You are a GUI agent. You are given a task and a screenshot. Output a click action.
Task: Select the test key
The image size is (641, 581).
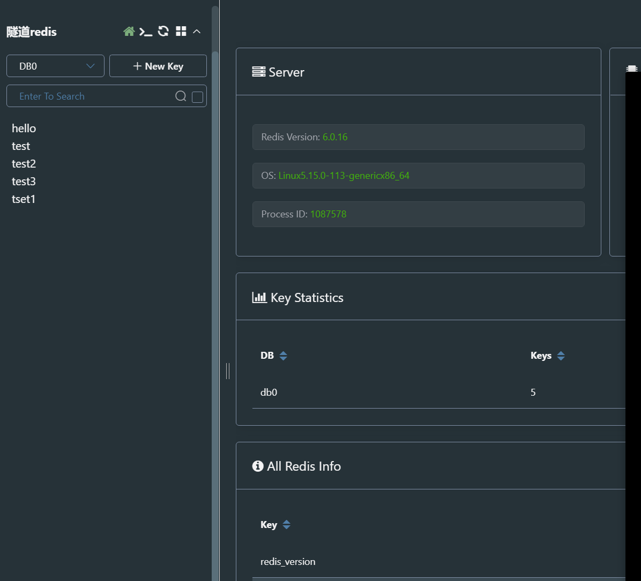(x=21, y=146)
